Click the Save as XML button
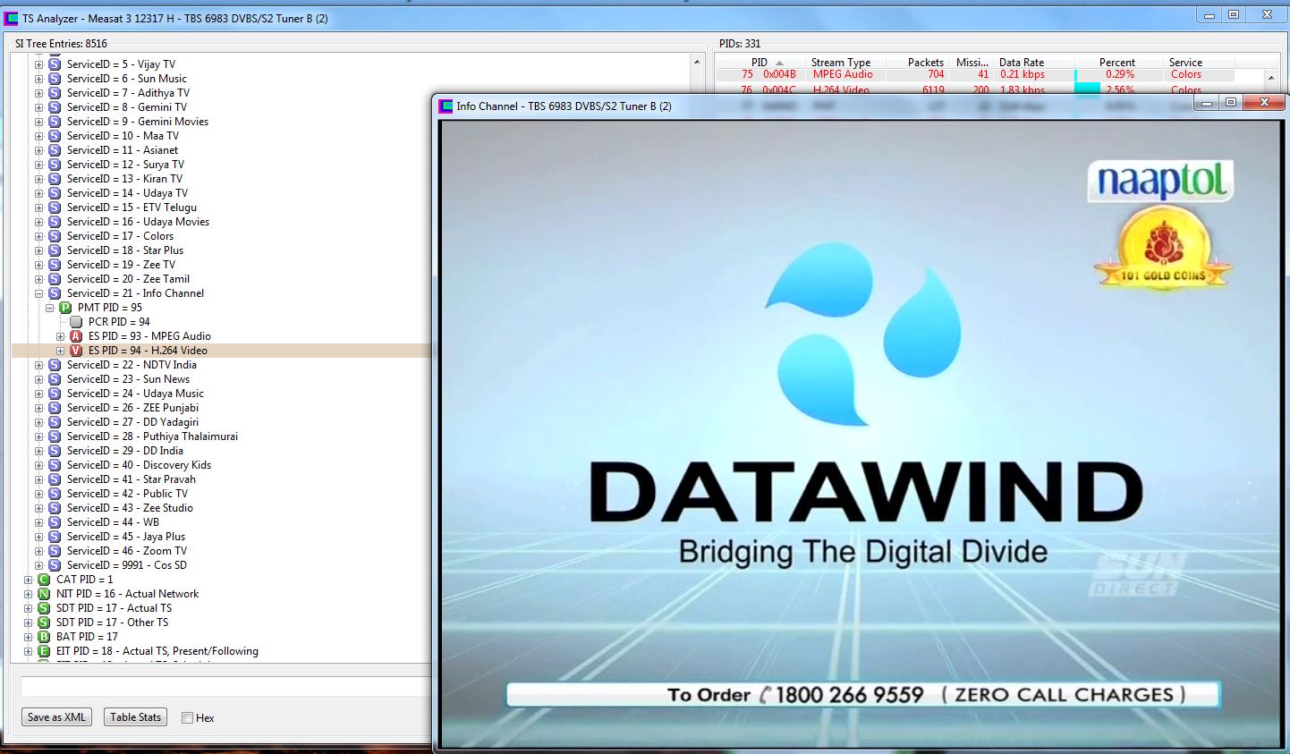 click(56, 717)
